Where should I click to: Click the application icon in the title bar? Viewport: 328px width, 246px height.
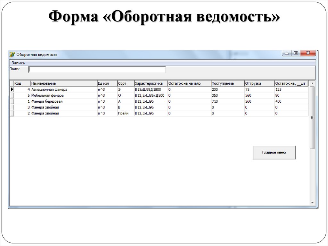pyautogui.click(x=12, y=54)
